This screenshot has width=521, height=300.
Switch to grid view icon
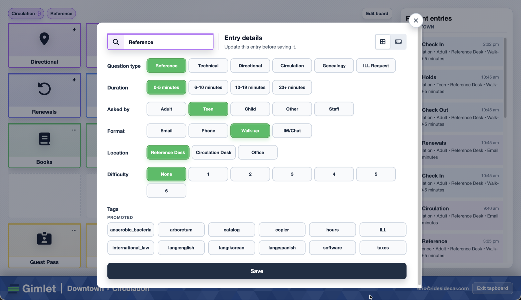[383, 42]
